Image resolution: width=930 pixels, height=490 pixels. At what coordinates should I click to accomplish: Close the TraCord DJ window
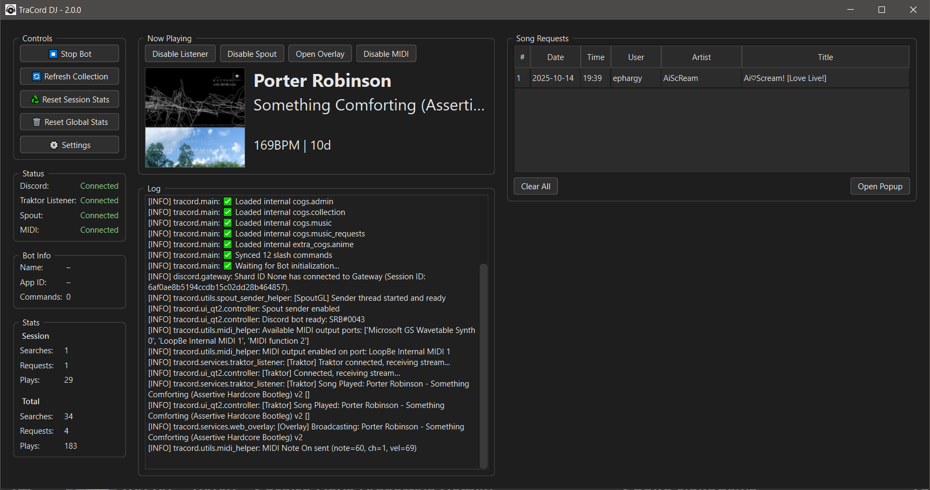tap(913, 10)
